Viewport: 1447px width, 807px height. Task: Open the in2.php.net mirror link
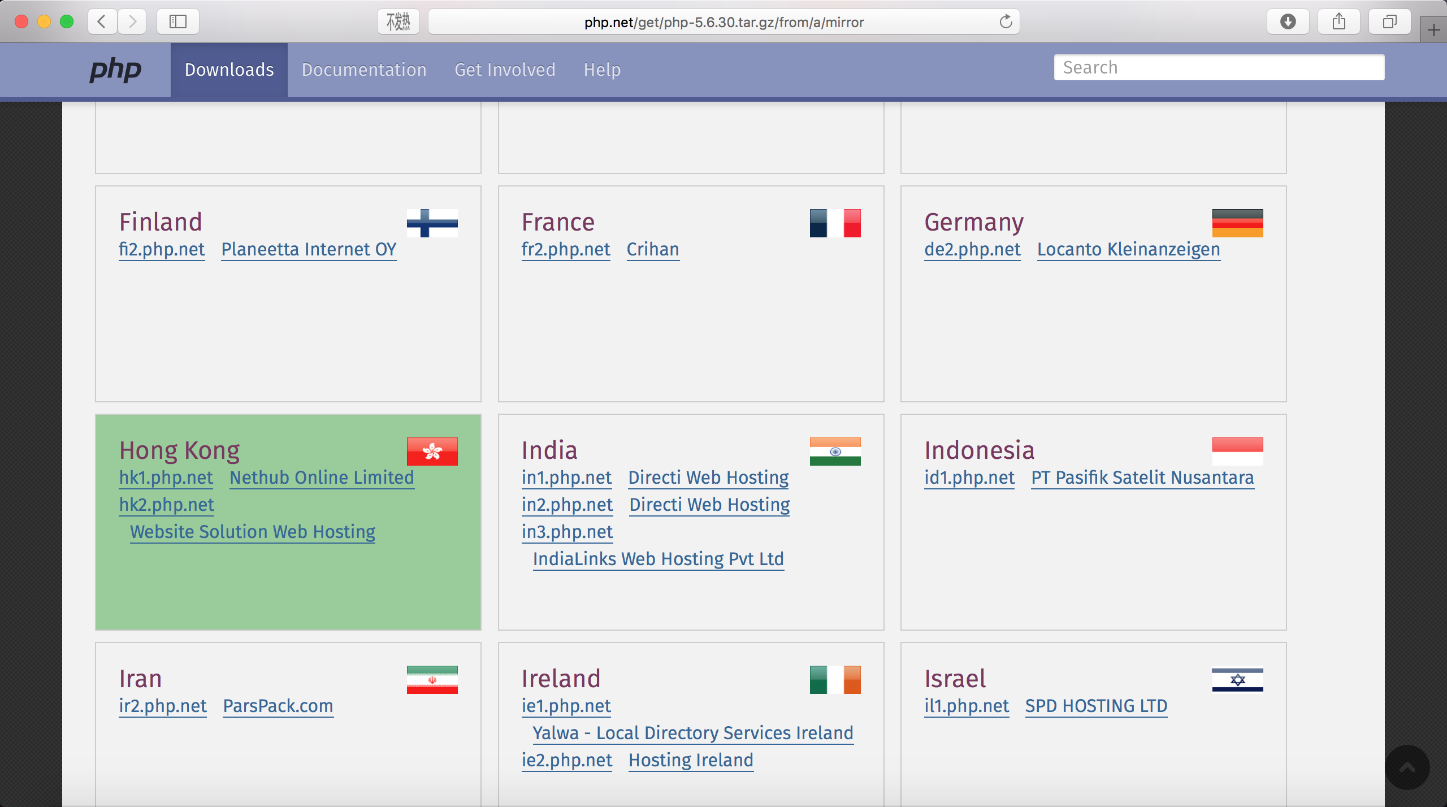[x=567, y=505]
